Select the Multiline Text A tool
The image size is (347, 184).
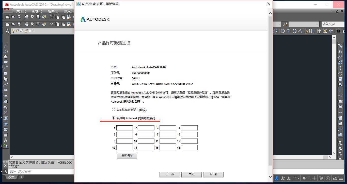6,140
